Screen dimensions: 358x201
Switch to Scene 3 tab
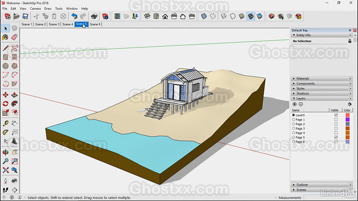pos(54,24)
